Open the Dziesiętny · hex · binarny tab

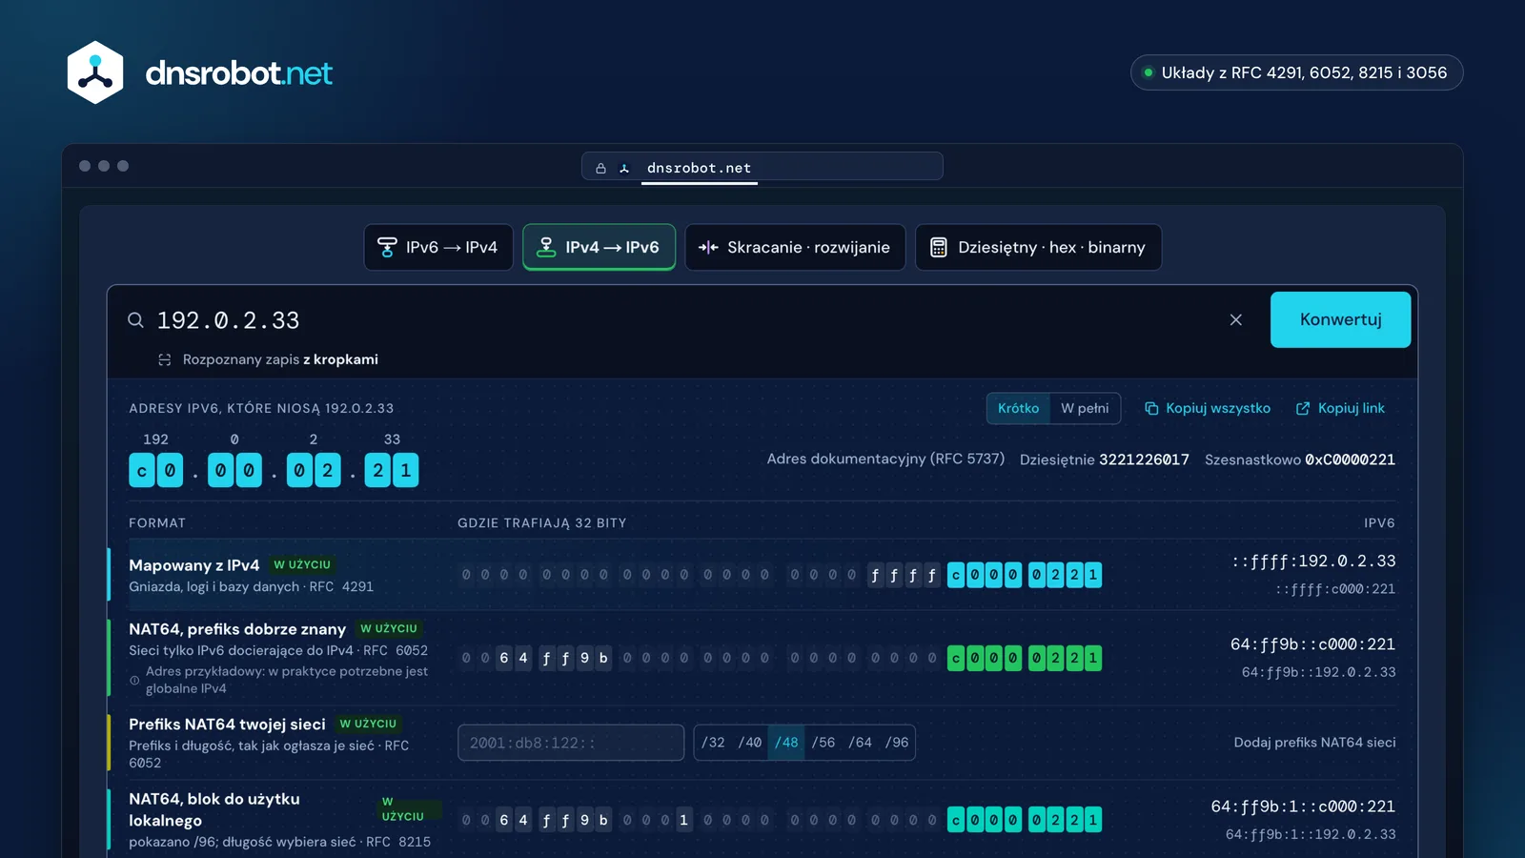coord(1039,247)
